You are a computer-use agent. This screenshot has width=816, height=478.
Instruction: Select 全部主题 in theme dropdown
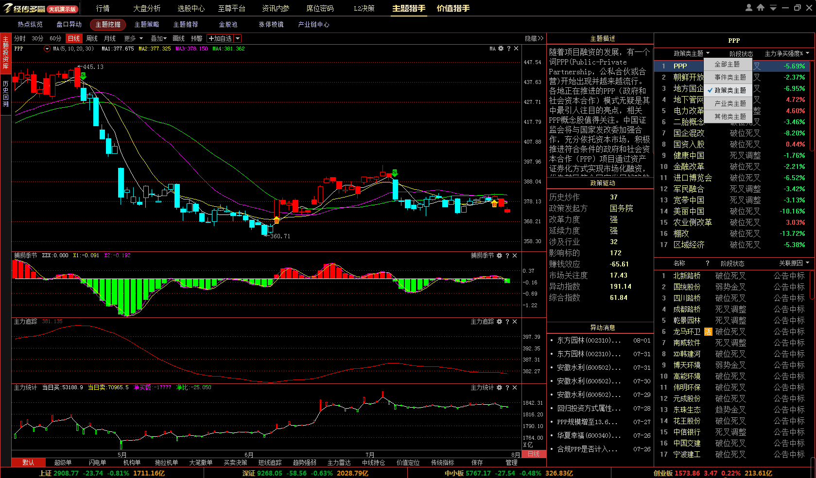pyautogui.click(x=727, y=64)
